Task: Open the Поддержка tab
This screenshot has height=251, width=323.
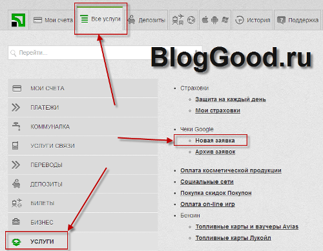Action: coord(298,20)
